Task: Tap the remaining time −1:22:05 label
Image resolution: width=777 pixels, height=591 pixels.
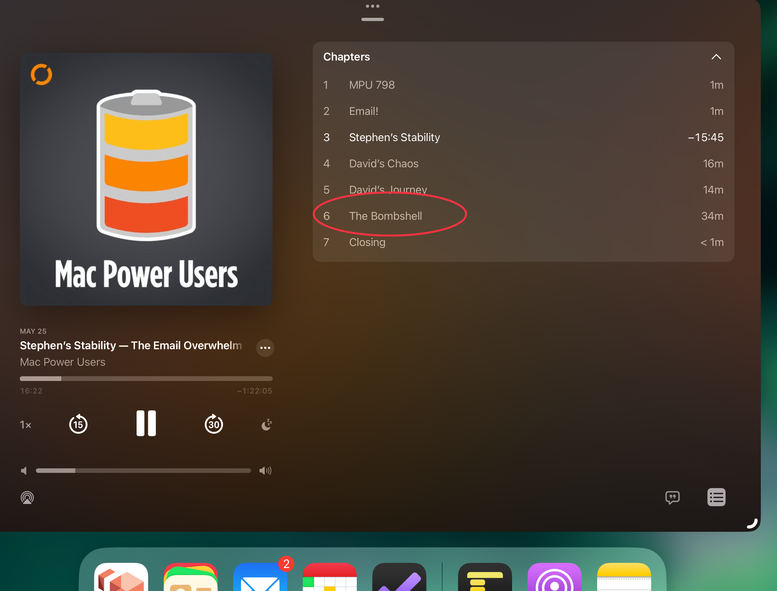Action: [x=255, y=391]
